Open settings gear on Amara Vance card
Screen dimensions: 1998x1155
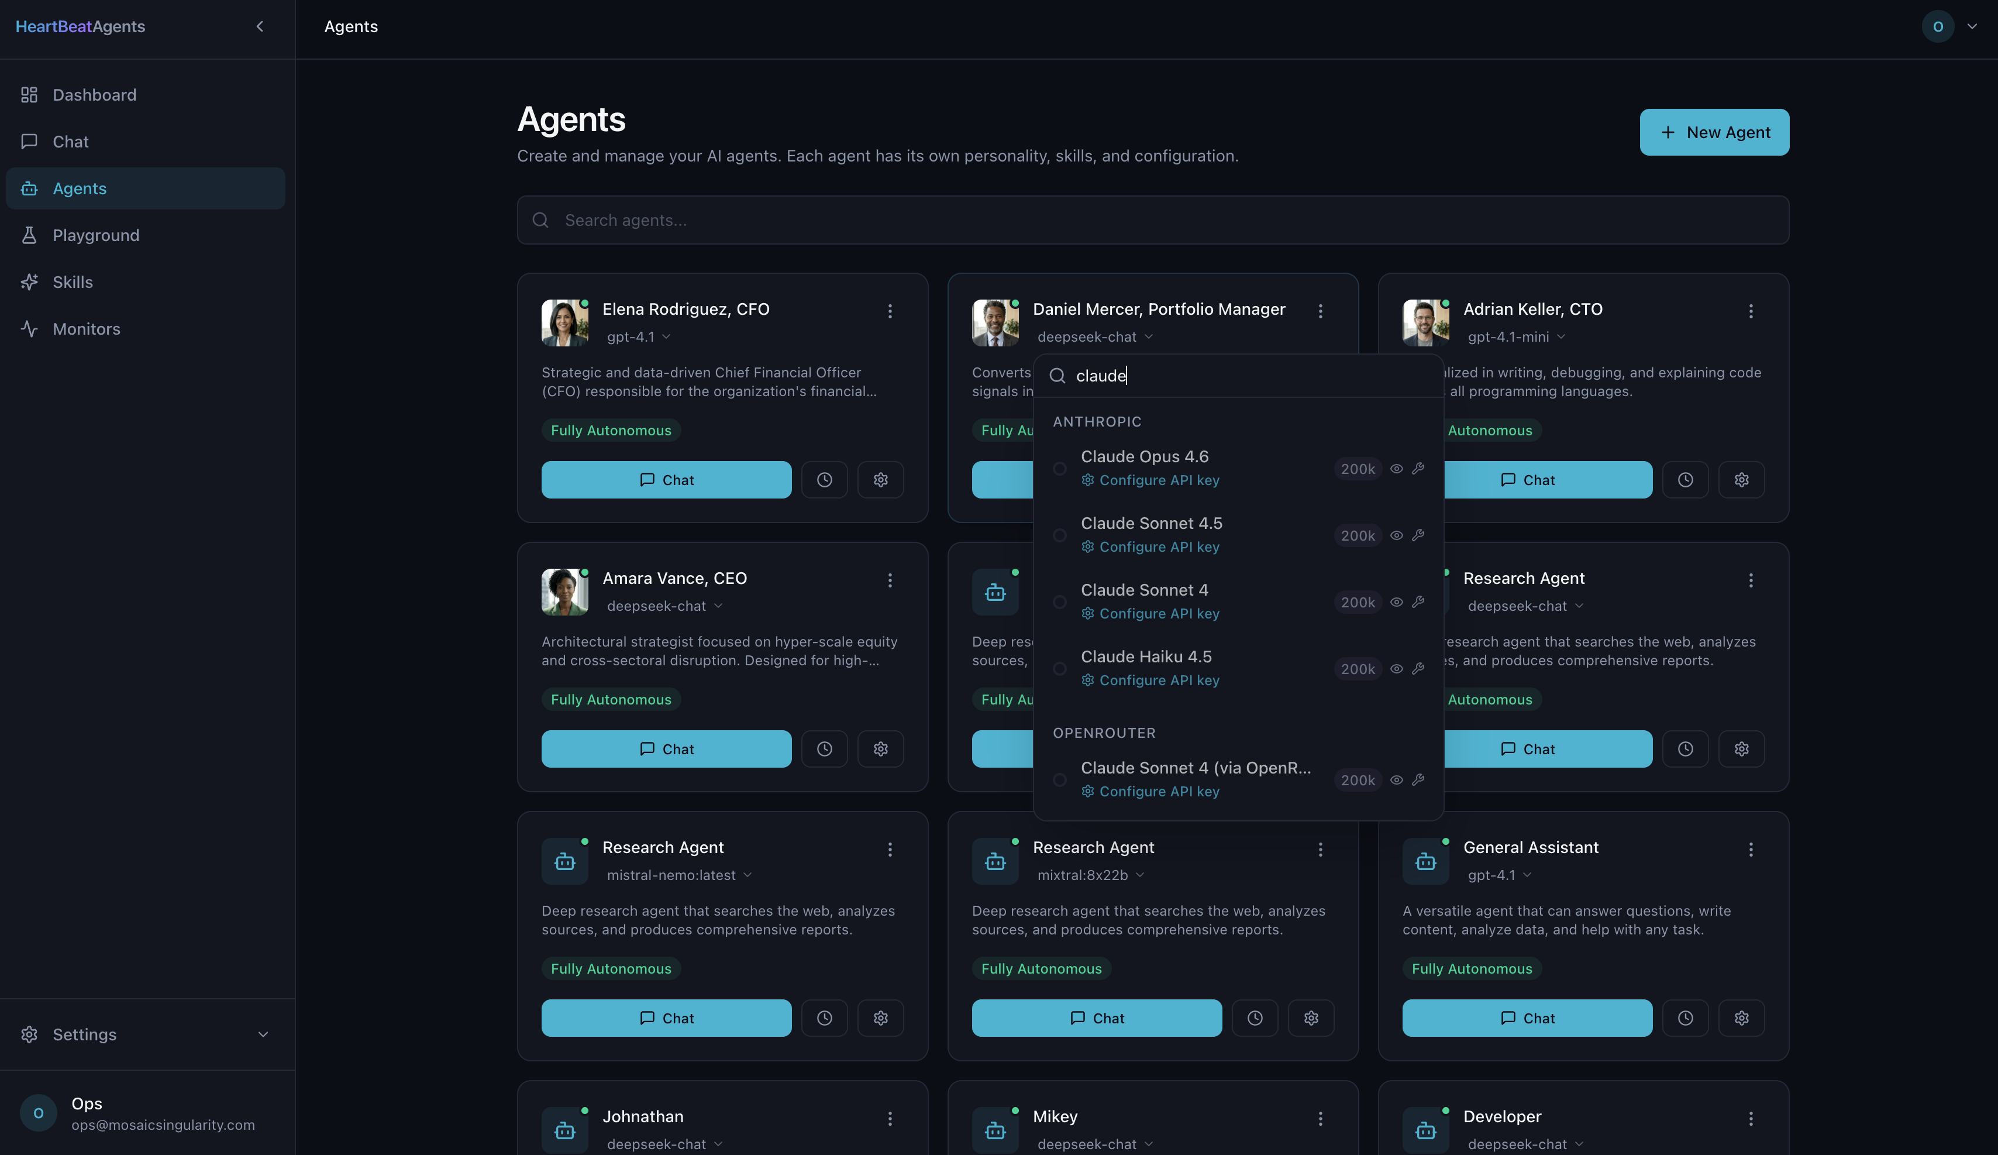pyautogui.click(x=881, y=749)
